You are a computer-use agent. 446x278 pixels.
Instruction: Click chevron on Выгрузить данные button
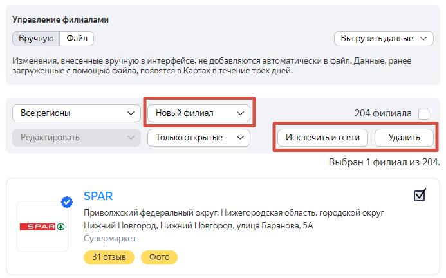coord(423,39)
